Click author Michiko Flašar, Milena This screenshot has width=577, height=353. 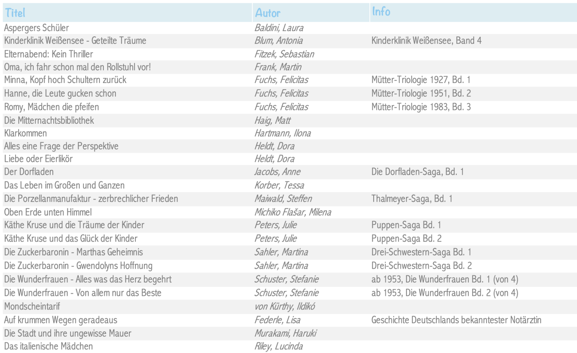point(292,212)
